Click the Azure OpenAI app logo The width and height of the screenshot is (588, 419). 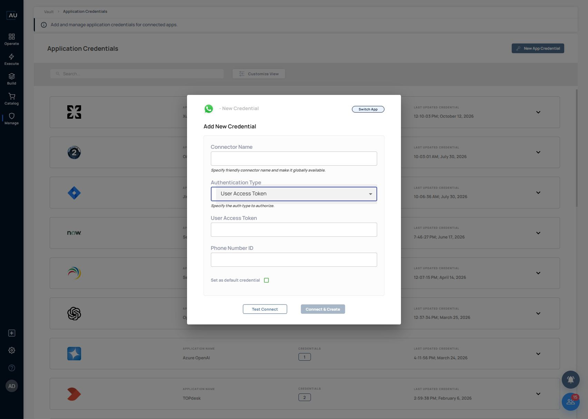(74, 354)
